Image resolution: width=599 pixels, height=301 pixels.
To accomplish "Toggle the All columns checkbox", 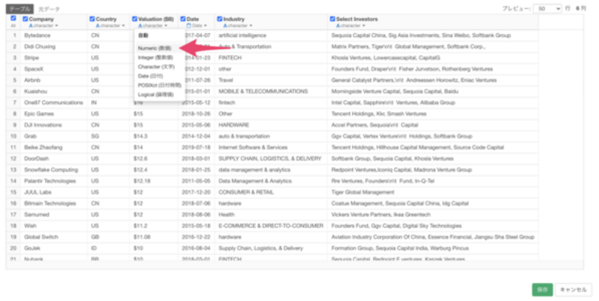I will pyautogui.click(x=13, y=18).
